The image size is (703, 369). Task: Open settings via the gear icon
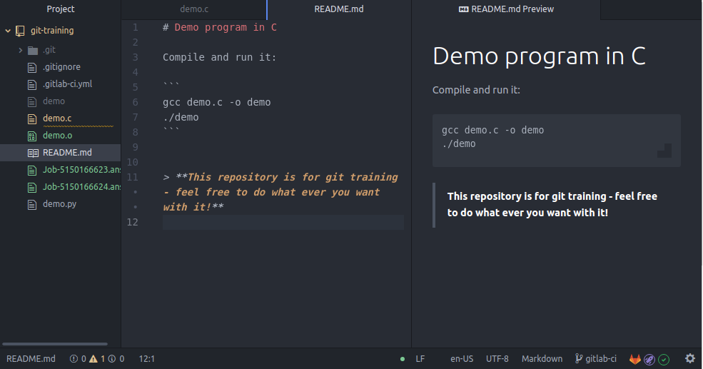click(x=690, y=359)
